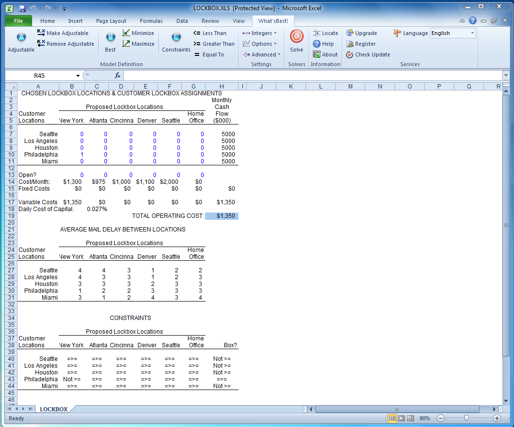Viewport: 514px width, 427px height.
Task: Switch to the Page Layout tab
Action: point(111,21)
